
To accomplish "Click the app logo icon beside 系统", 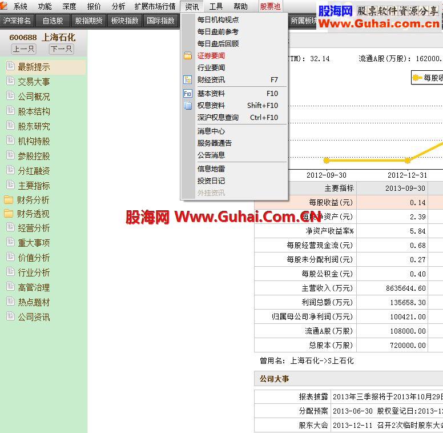I will 3,5.
